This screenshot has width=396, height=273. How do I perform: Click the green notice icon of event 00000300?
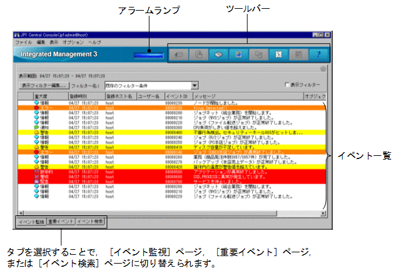click(x=37, y=127)
